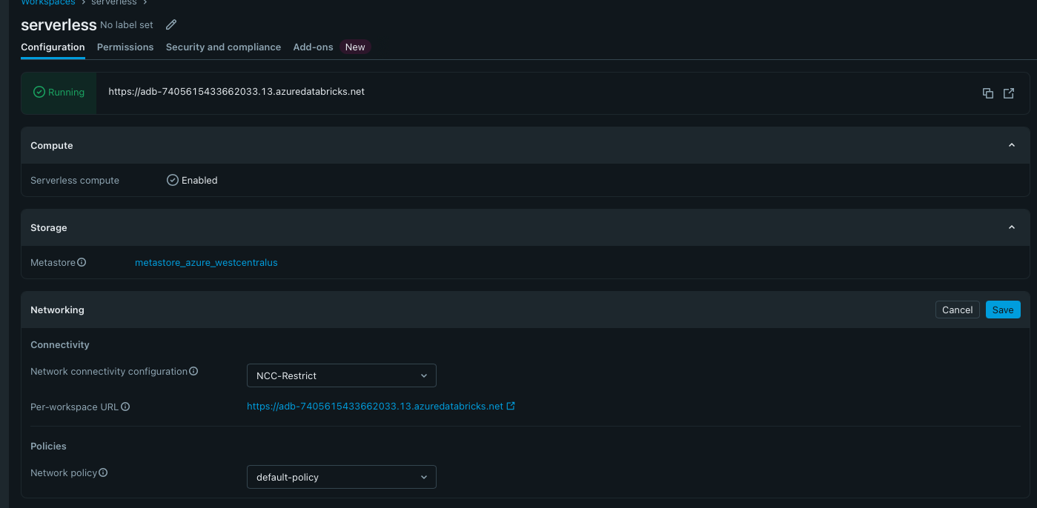Click the external link icon after per-workspace URL
This screenshot has width=1037, height=508.
(511, 406)
